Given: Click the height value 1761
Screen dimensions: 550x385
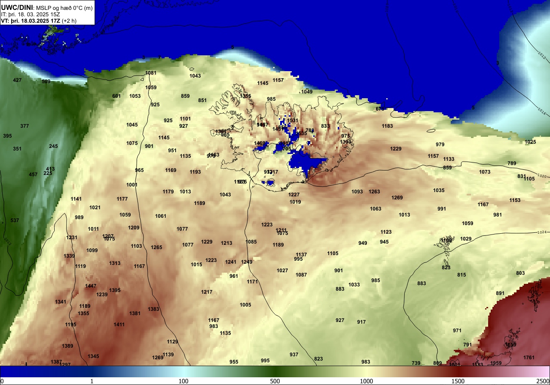Looking at the screenshot, I should click(529, 358).
